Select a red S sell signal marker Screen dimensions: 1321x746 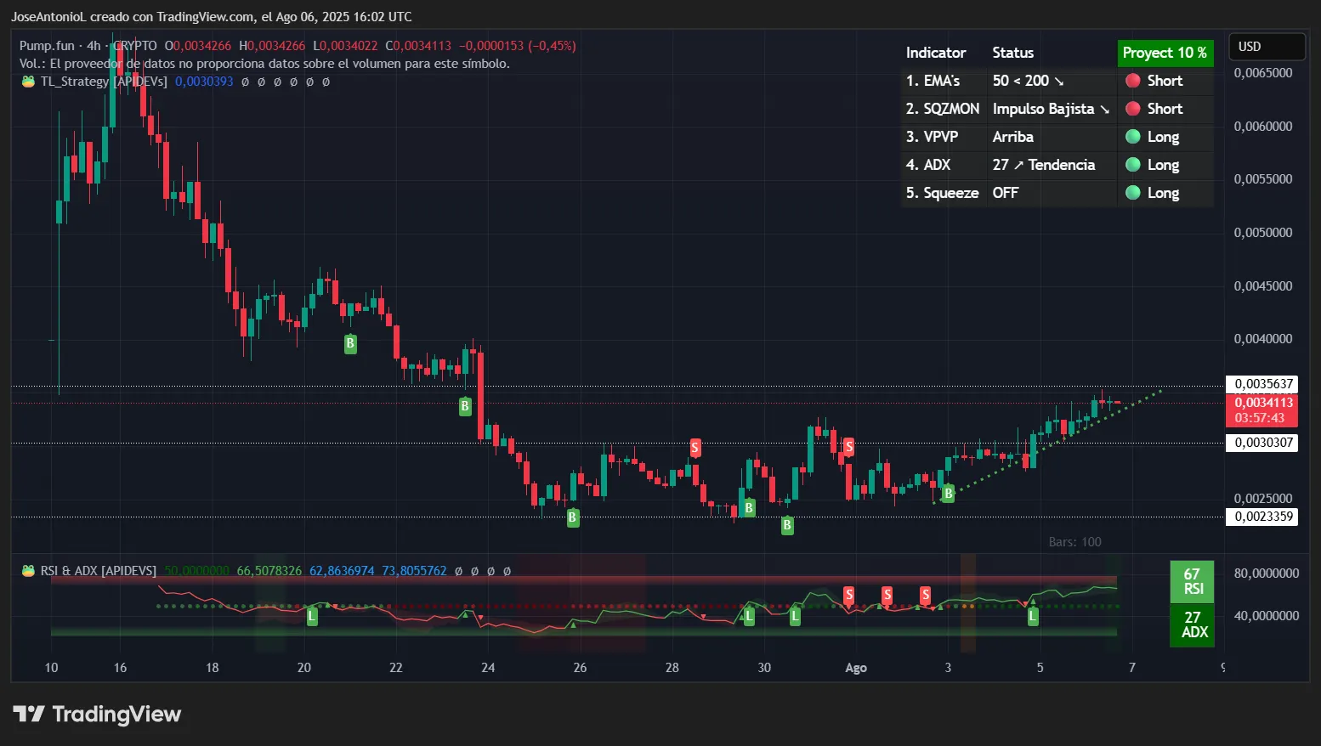tap(695, 448)
